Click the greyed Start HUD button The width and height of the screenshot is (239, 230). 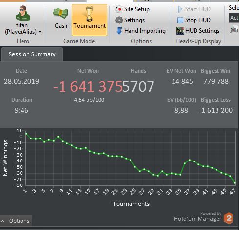point(194,9)
